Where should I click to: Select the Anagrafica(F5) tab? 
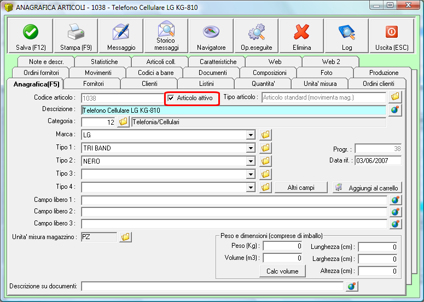[x=36, y=84]
